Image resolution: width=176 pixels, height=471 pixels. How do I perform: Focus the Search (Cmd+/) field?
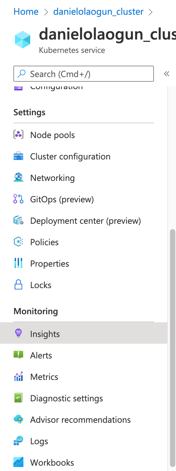click(84, 74)
